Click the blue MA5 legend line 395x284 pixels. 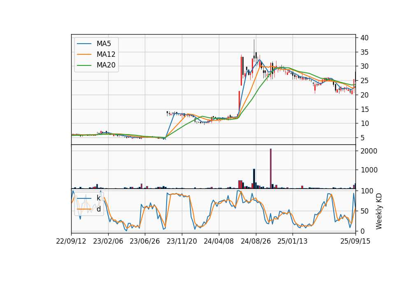point(84,44)
